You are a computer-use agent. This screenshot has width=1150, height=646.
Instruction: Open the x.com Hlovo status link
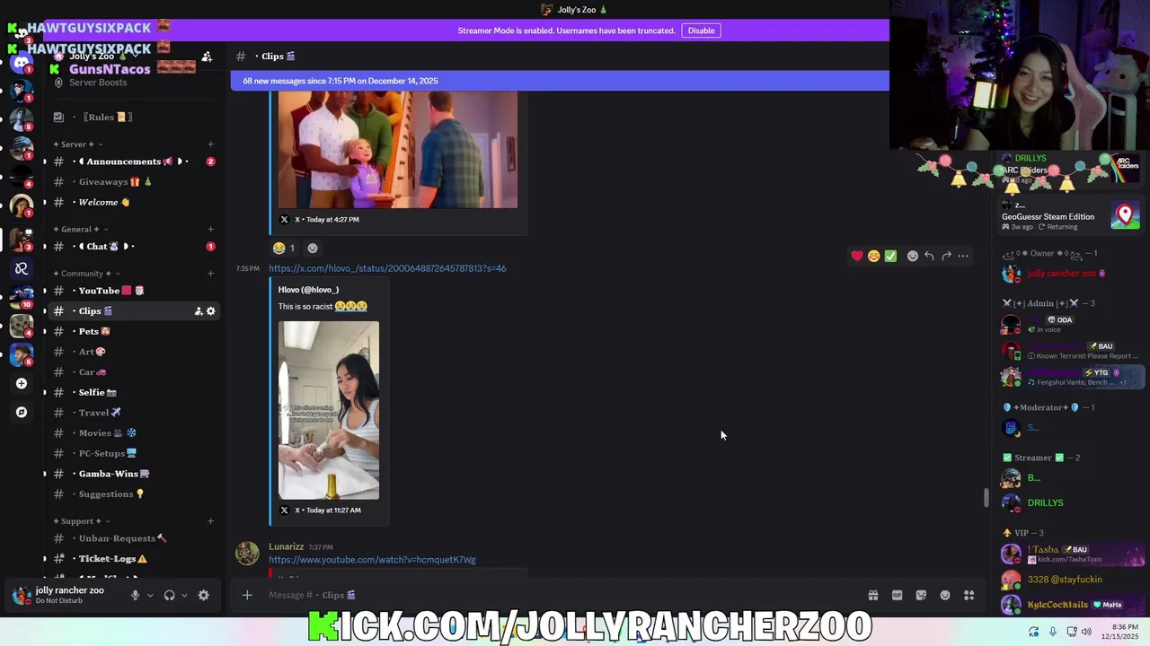click(387, 268)
